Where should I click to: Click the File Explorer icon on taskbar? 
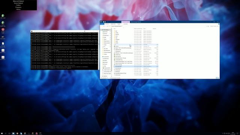click(13, 133)
